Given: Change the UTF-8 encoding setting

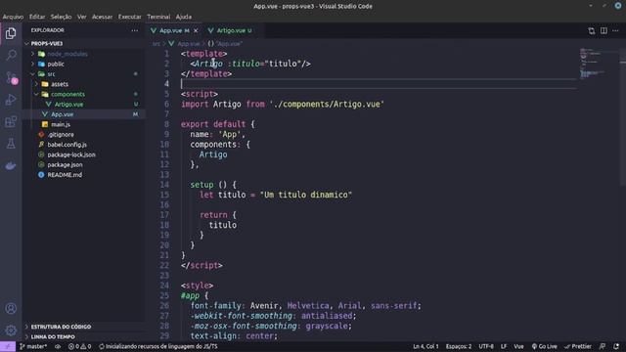Looking at the screenshot, I should point(486,346).
